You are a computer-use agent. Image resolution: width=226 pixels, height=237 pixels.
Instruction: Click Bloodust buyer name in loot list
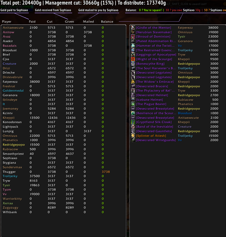185,113
